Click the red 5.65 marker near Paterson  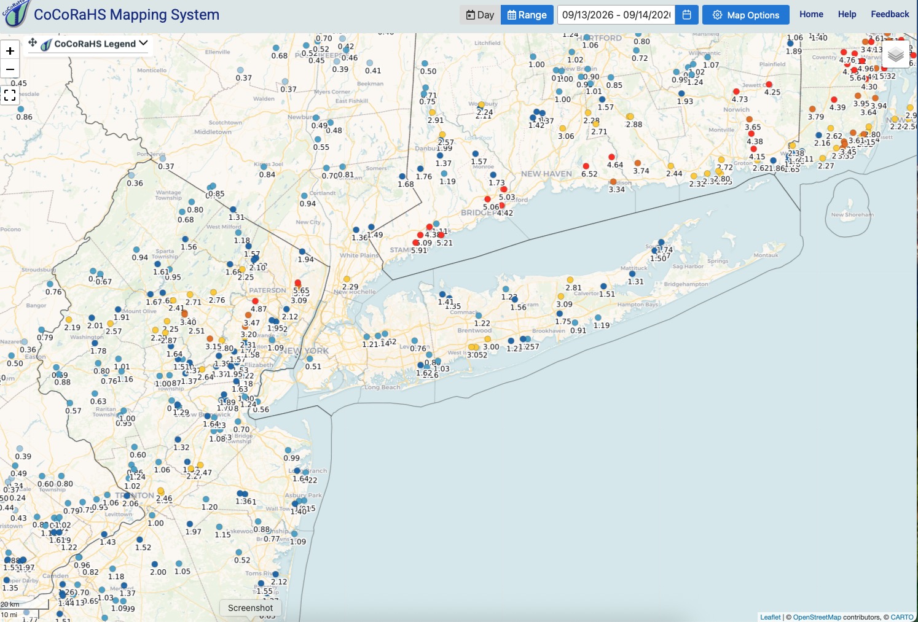pos(298,283)
